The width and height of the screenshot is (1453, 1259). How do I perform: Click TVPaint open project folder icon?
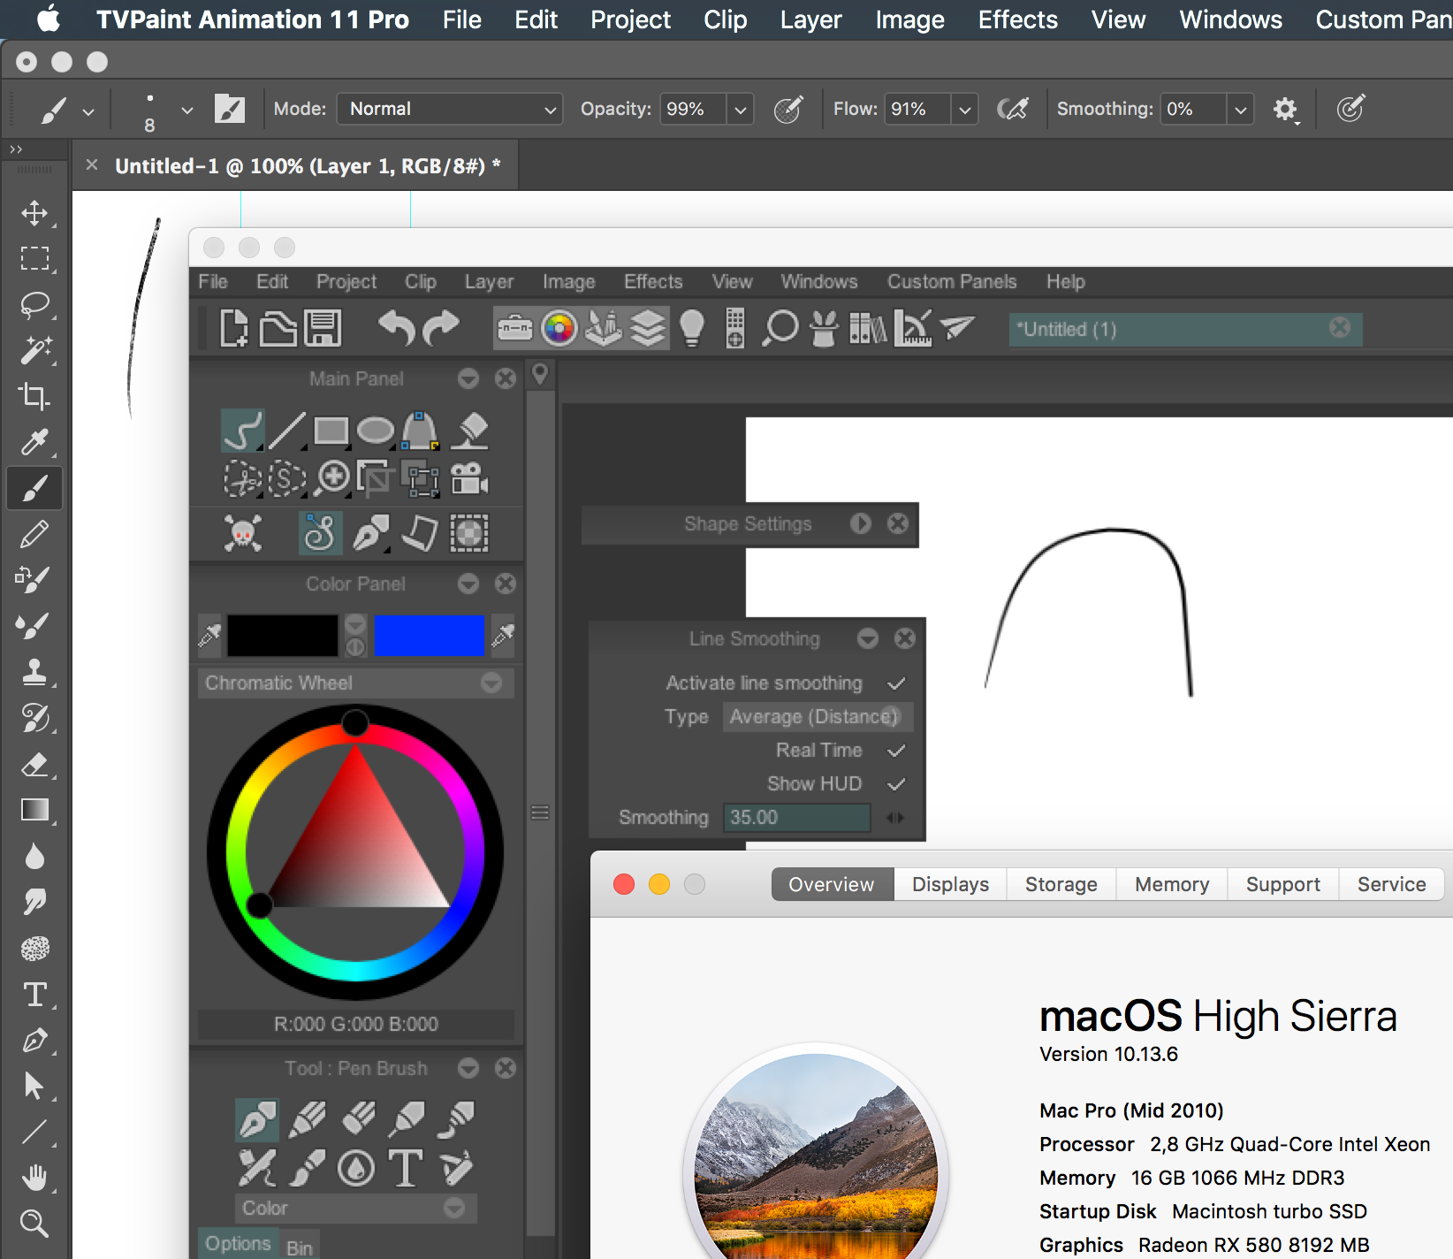pos(278,328)
